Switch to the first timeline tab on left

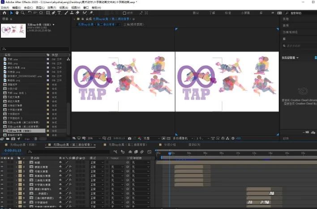(21, 145)
